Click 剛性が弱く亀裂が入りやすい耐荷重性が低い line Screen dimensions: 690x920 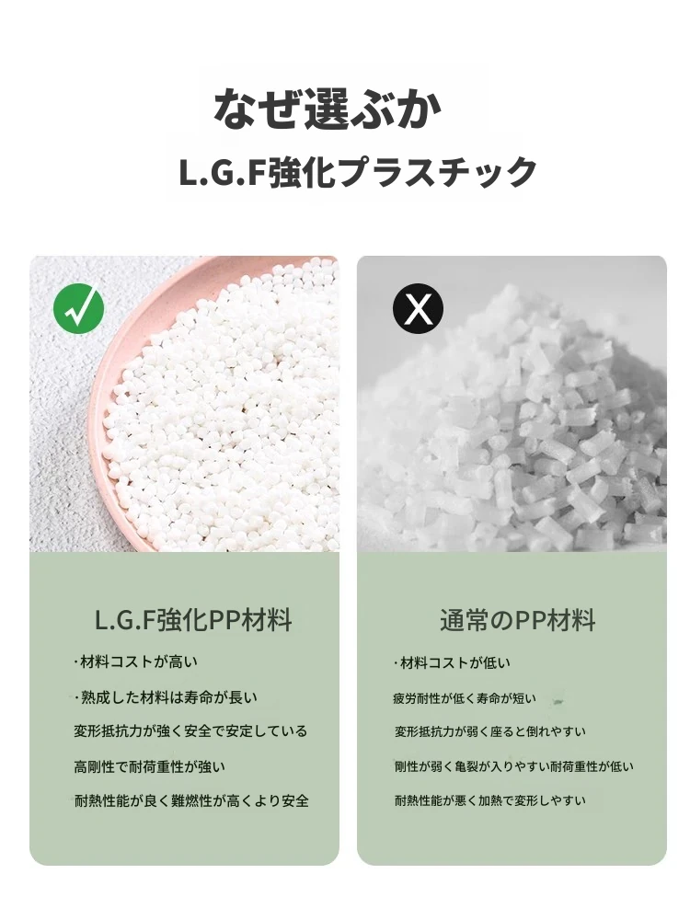pos(514,766)
